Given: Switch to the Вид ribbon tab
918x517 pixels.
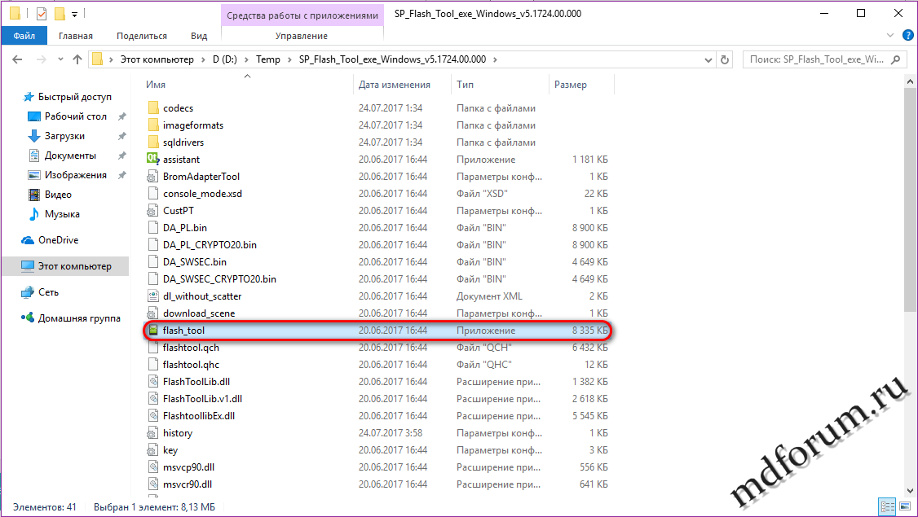Looking at the screenshot, I should click(x=199, y=36).
